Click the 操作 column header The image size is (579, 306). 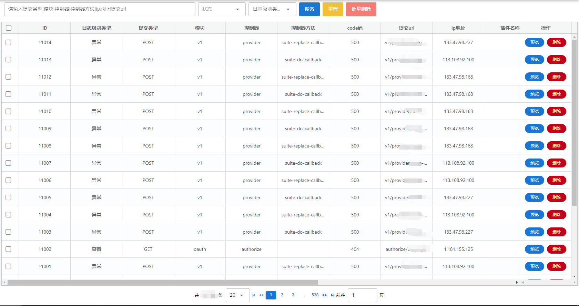[x=546, y=28]
